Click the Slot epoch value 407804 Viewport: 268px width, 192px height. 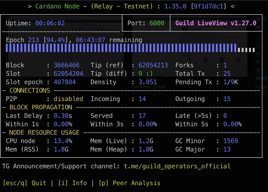point(64,82)
